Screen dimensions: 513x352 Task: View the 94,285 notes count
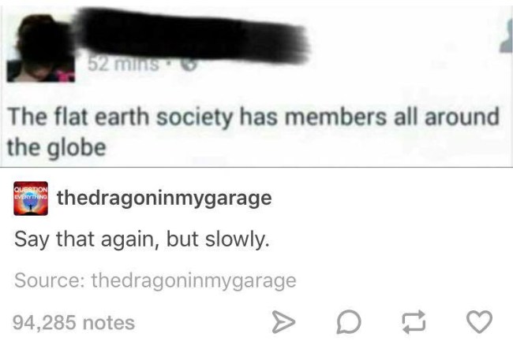pos(73,323)
